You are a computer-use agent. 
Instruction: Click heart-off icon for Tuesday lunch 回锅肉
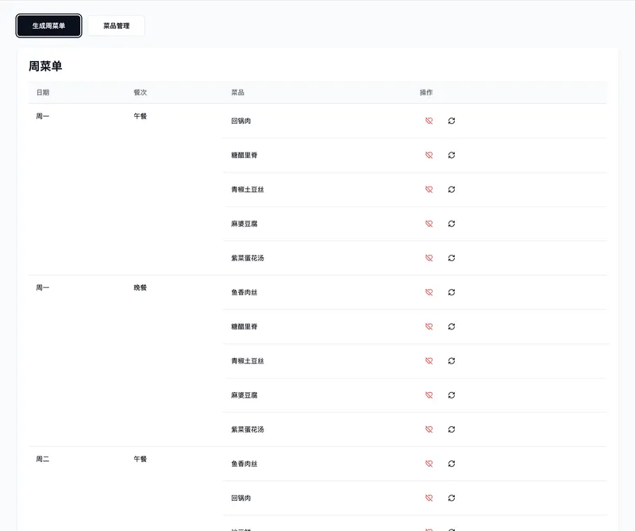pos(429,498)
